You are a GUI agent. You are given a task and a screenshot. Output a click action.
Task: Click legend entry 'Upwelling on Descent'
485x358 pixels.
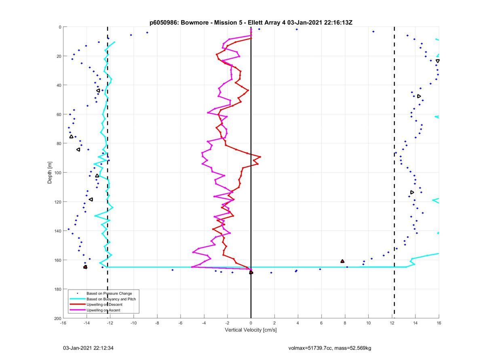click(104, 304)
